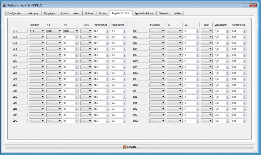
Task: Adjust LBH Fördröjning stepper arrows
Action: (x=244, y=31)
